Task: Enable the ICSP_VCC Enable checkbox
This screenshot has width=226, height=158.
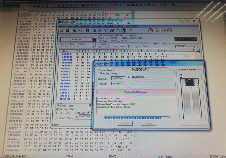Action: click(x=129, y=46)
